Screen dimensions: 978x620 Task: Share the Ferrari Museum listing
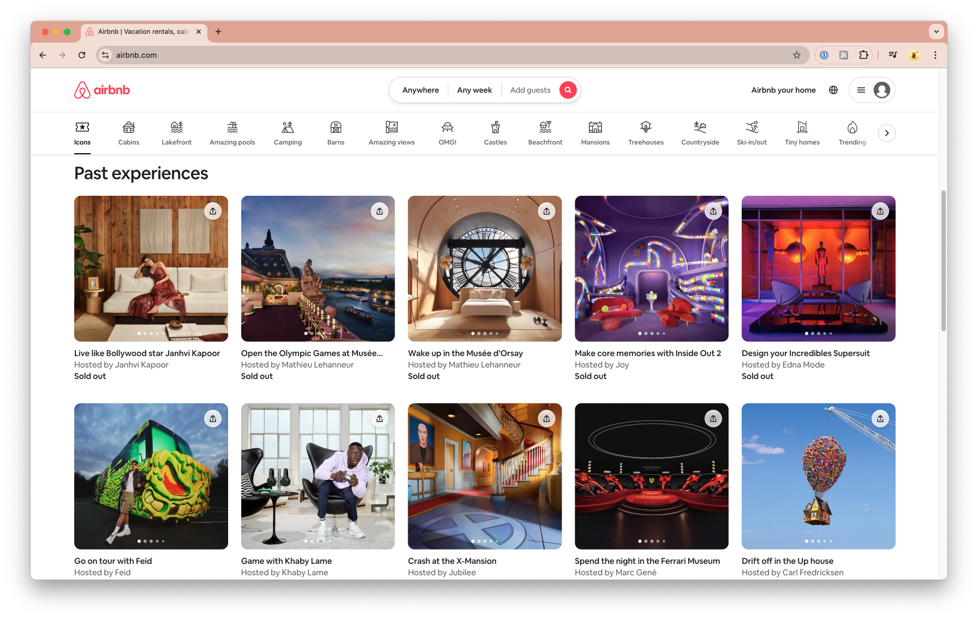click(x=713, y=419)
